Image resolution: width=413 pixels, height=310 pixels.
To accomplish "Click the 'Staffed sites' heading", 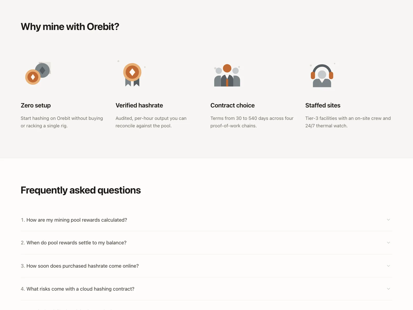I will click(323, 105).
